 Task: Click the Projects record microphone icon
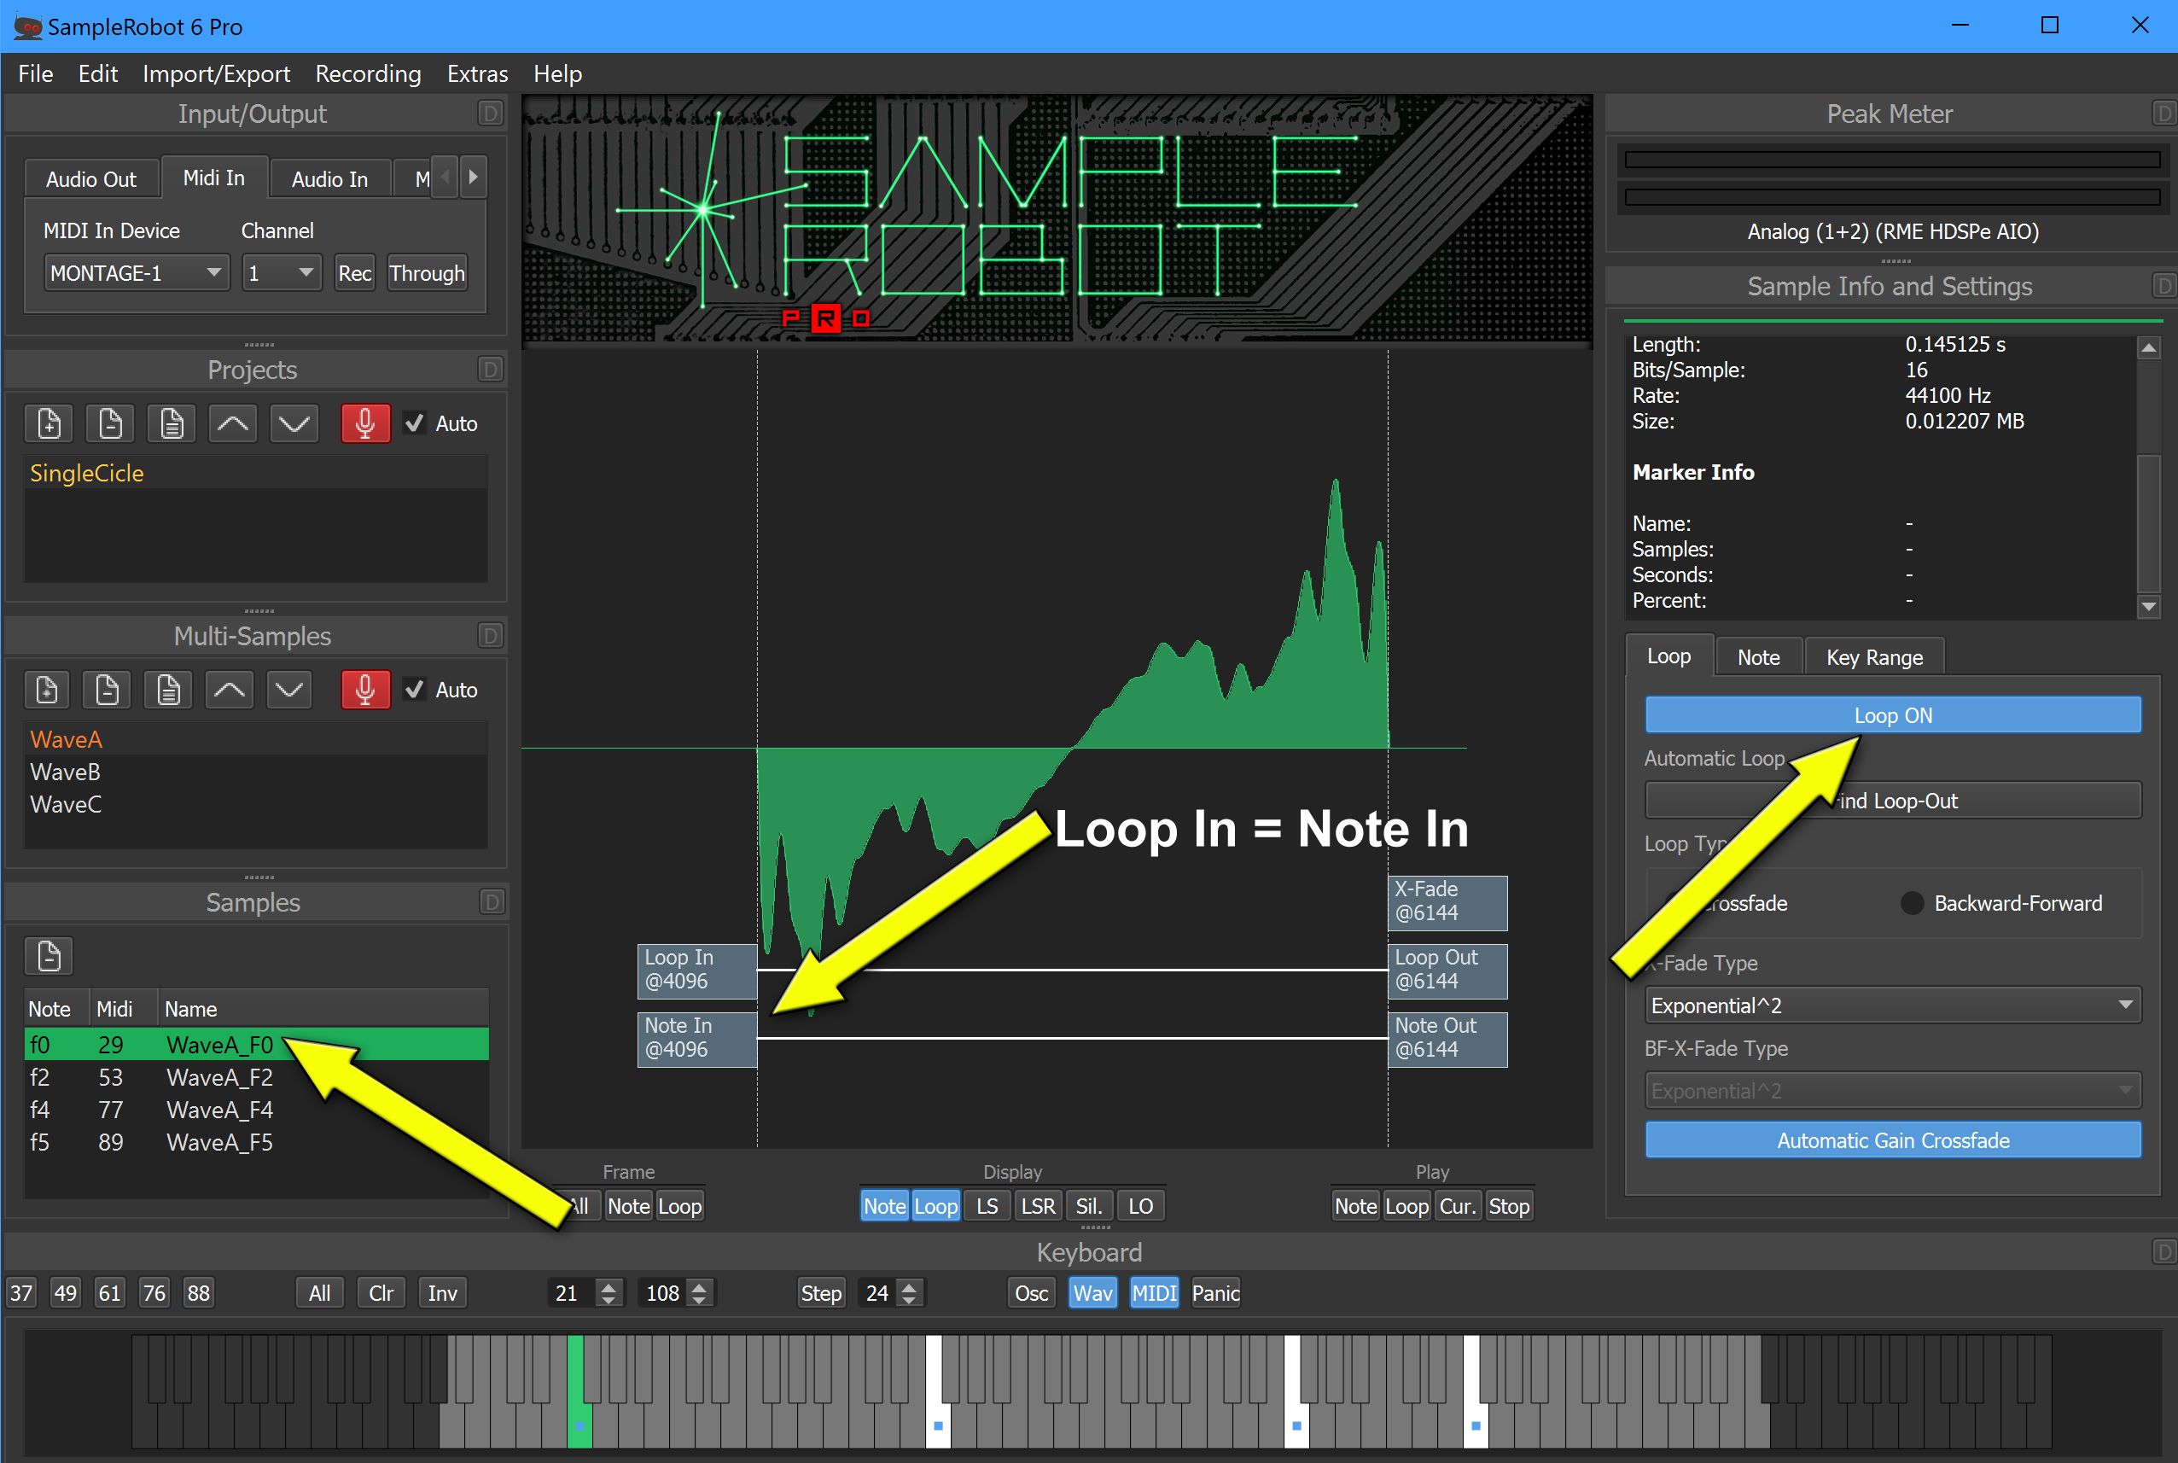pyautogui.click(x=364, y=423)
